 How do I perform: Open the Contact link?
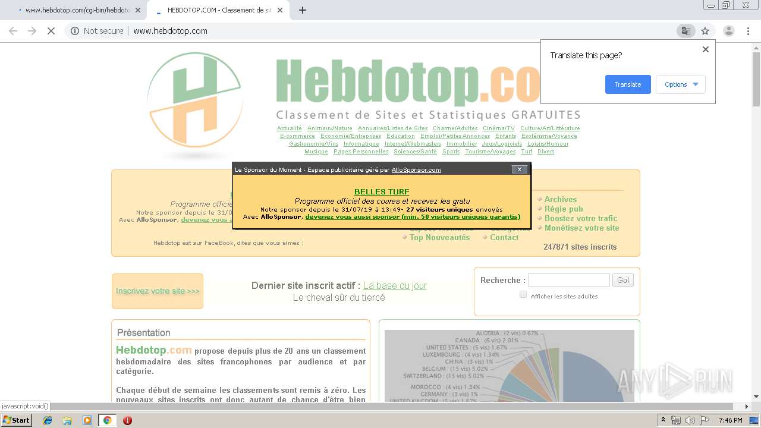click(504, 237)
